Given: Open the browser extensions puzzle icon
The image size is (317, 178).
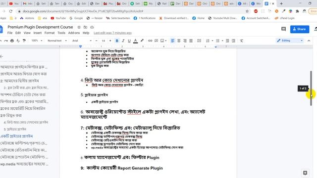Looking at the screenshot, I should (297, 11).
